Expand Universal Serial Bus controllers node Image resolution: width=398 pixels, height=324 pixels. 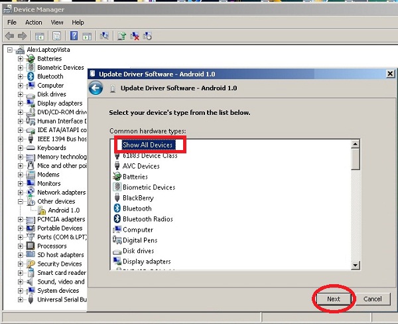point(21,299)
